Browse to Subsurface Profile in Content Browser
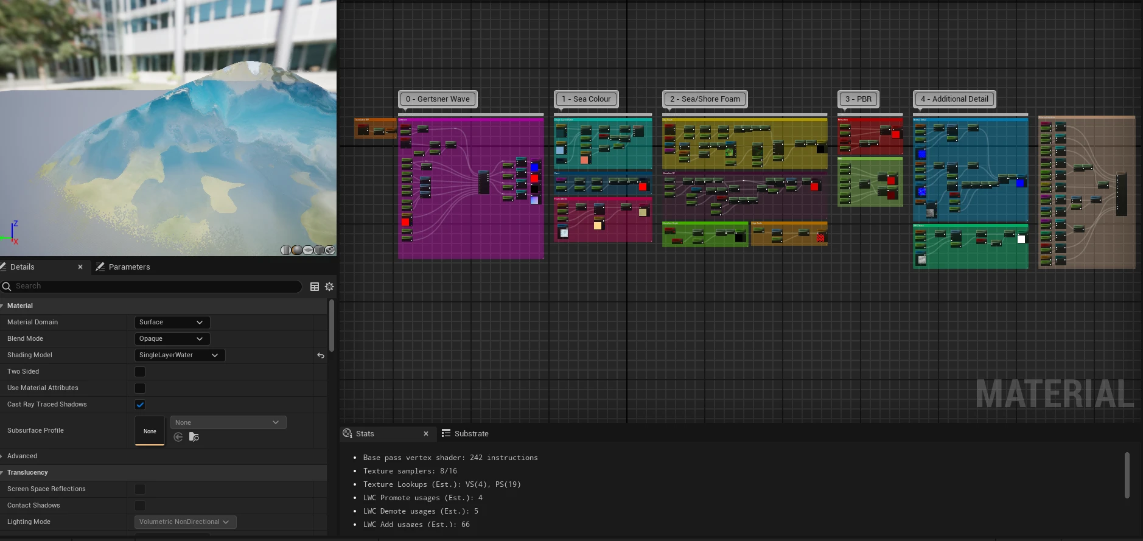Screen dimensions: 1143x541 194,437
